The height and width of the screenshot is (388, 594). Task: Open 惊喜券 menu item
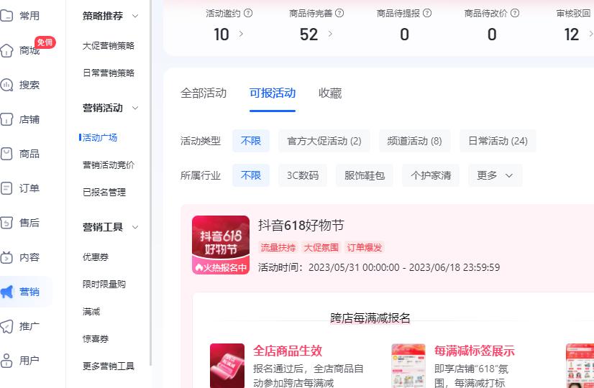tap(96, 338)
